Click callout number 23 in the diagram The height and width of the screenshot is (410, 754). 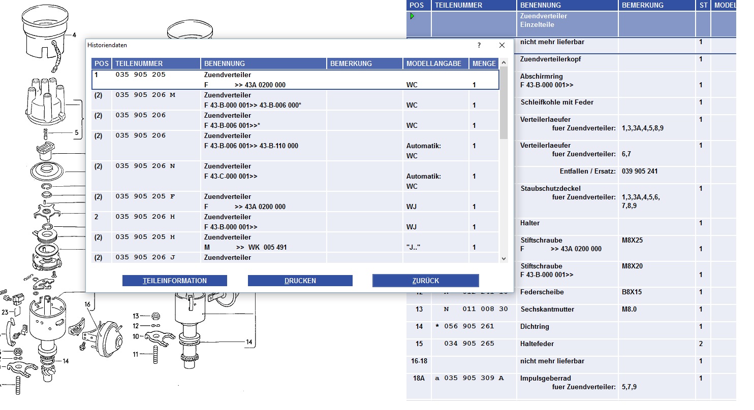pyautogui.click(x=5, y=313)
